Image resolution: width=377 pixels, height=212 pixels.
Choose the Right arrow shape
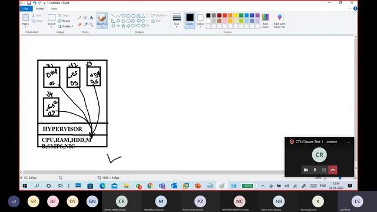(x=133, y=21)
